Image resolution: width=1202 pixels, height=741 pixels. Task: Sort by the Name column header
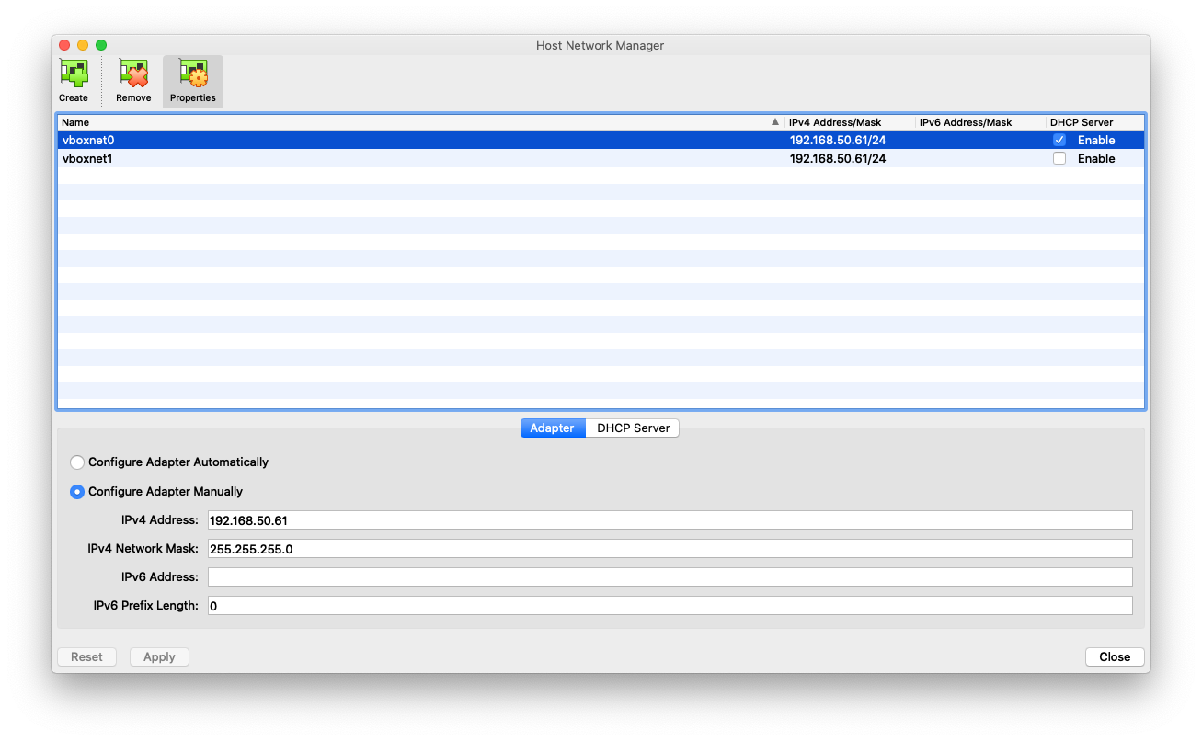420,122
